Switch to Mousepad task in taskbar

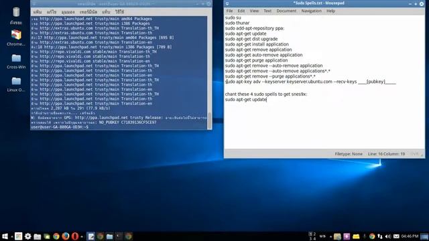tap(91, 236)
